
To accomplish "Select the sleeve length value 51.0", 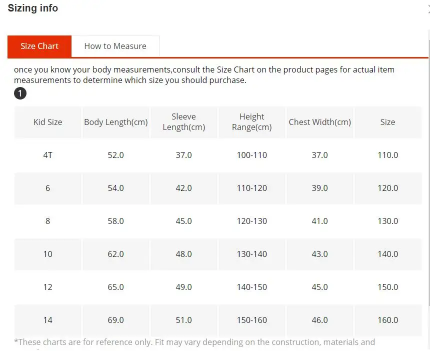I will pyautogui.click(x=183, y=320).
